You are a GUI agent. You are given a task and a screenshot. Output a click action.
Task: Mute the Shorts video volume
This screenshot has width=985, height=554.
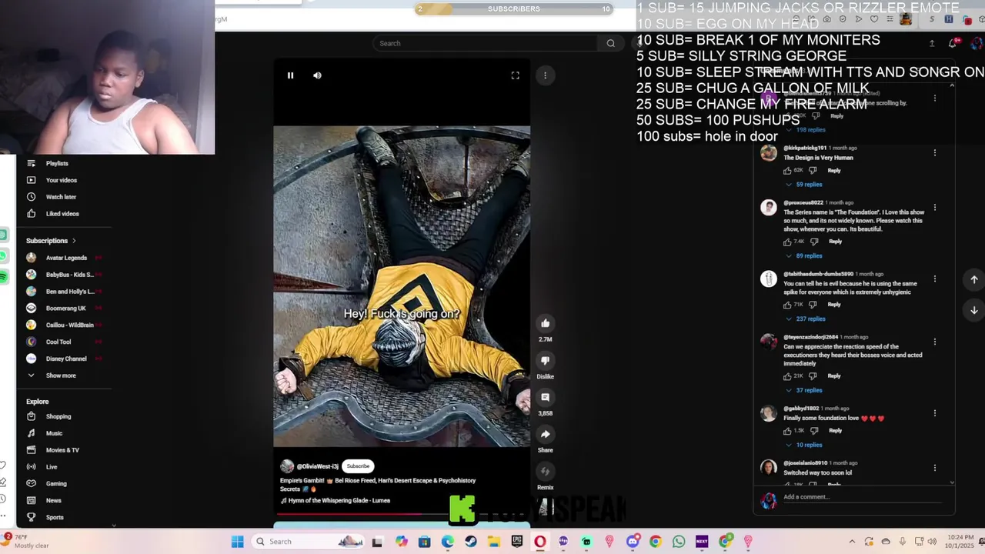317,75
